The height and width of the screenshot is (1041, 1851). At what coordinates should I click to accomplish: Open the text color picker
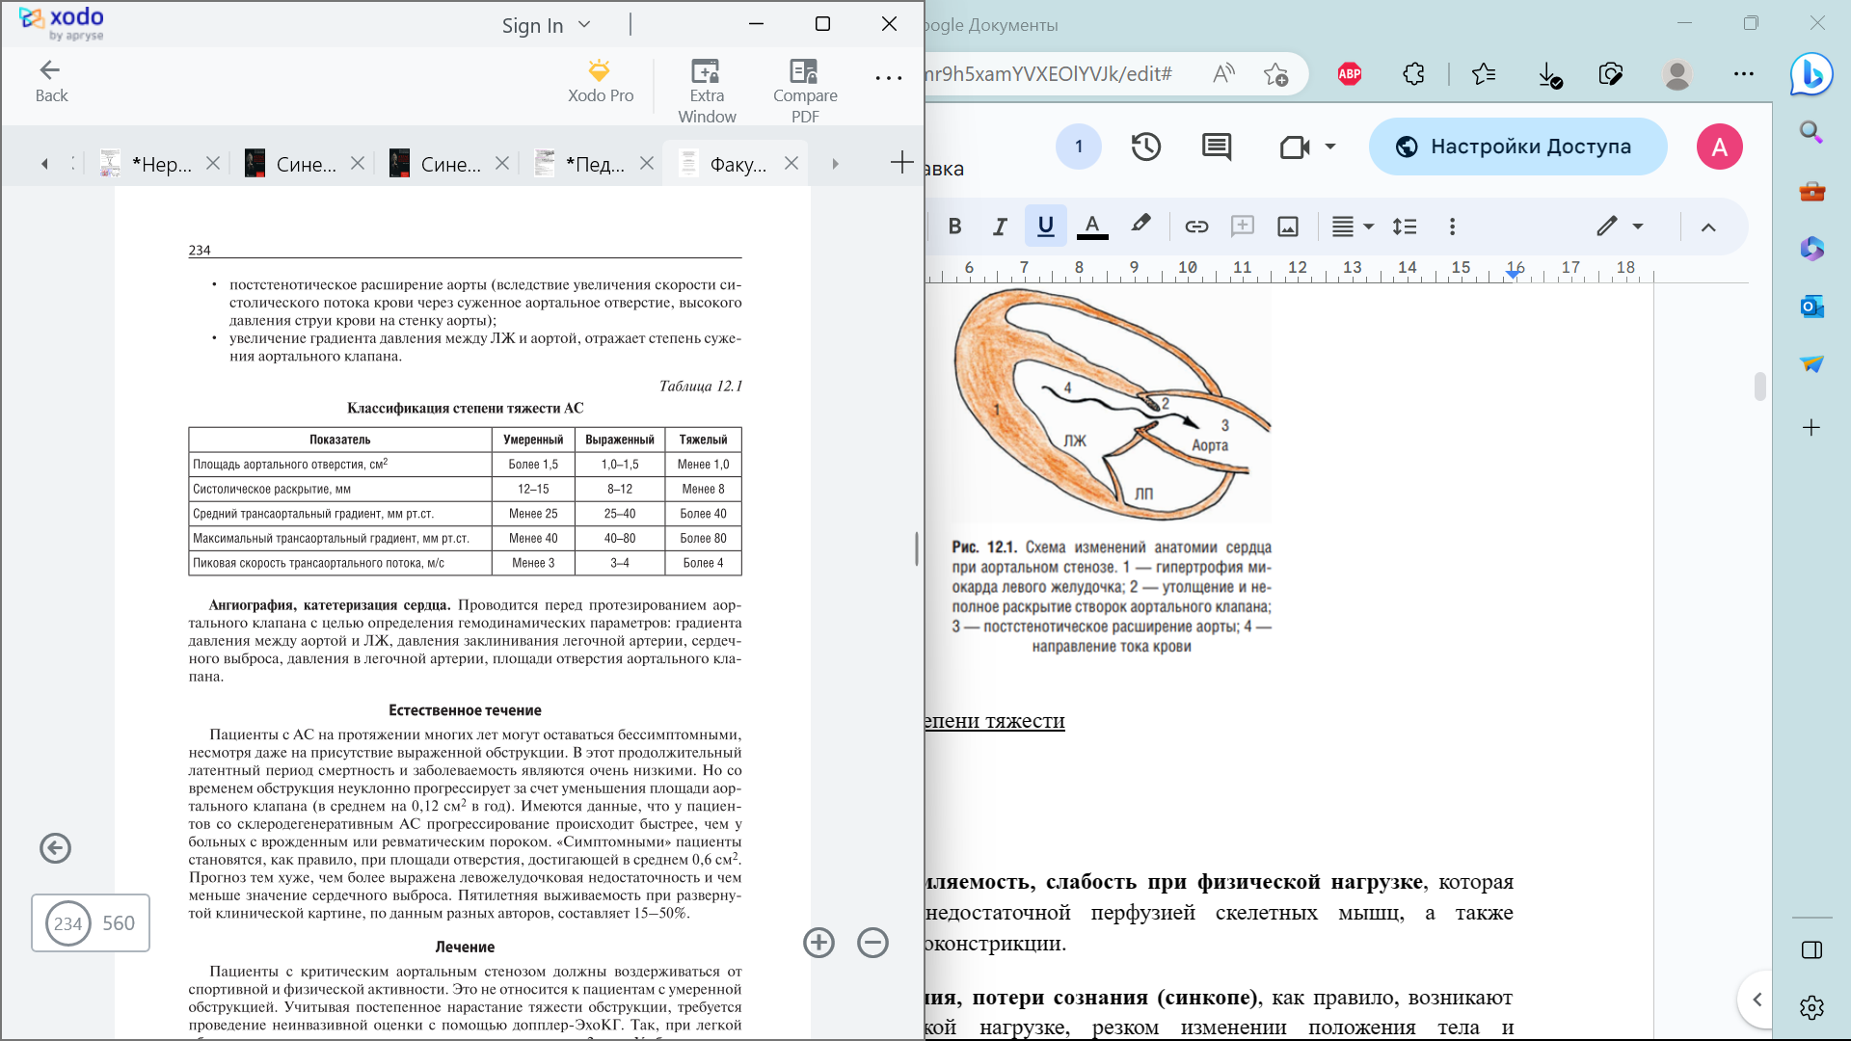[x=1091, y=227]
